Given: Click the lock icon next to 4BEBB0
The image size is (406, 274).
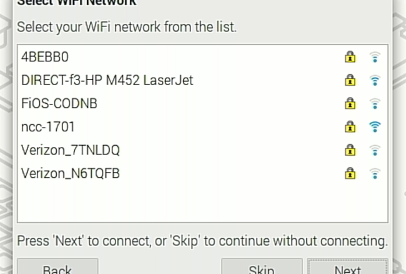Looking at the screenshot, I should point(350,57).
